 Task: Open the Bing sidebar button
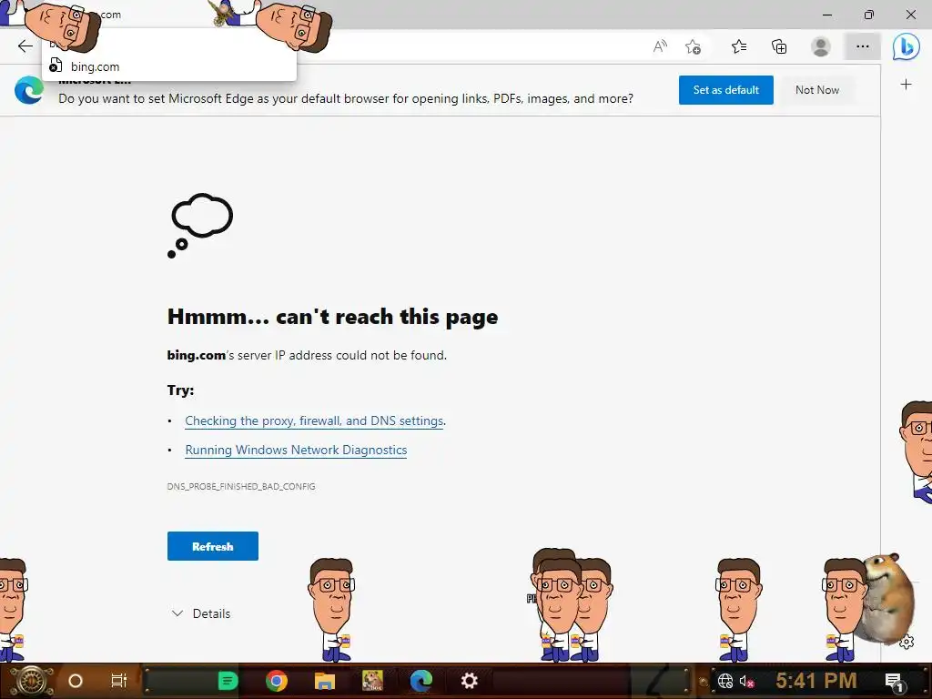pos(906,46)
